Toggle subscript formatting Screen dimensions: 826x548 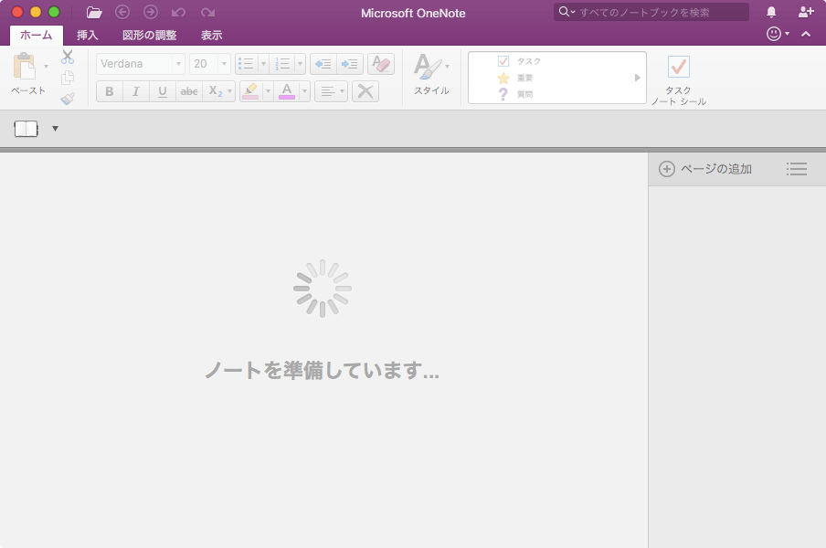215,91
